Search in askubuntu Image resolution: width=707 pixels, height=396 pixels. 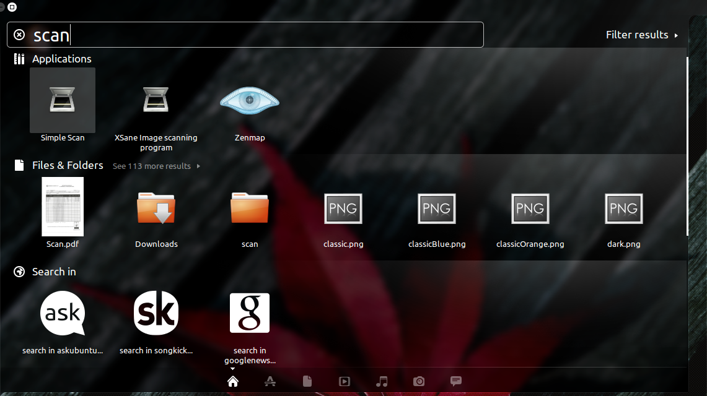(x=62, y=313)
